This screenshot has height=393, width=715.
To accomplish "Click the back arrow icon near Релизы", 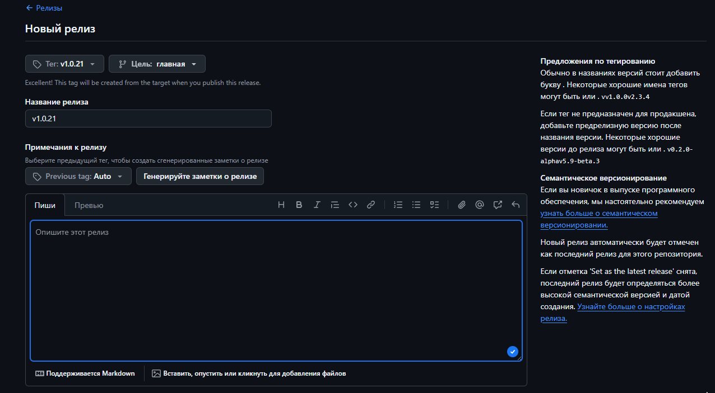I will [x=29, y=8].
